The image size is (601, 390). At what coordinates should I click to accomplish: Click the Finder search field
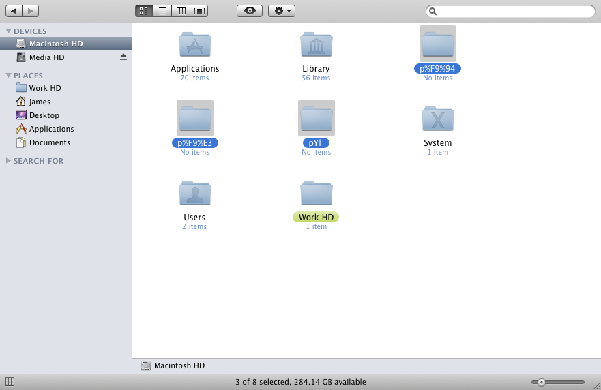(510, 11)
